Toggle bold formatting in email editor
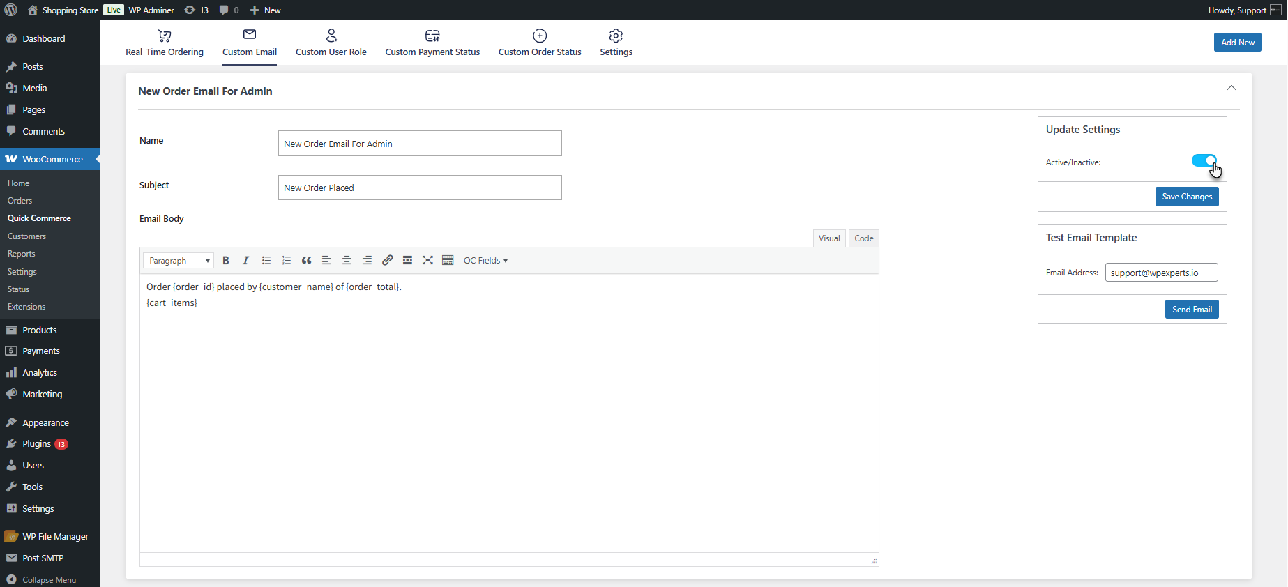This screenshot has height=587, width=1288. 225,261
